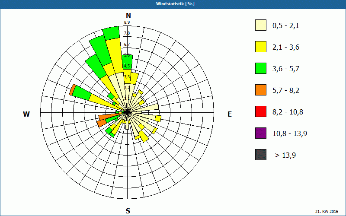
Task: Click the red 8,2 - 10,8 legend swatch
Action: [x=261, y=111]
